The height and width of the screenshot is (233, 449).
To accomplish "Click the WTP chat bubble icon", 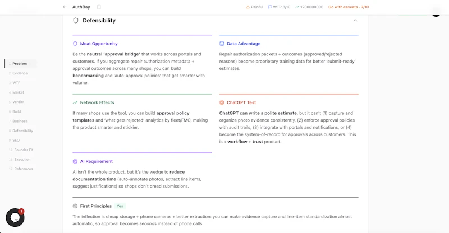I will click(x=270, y=7).
